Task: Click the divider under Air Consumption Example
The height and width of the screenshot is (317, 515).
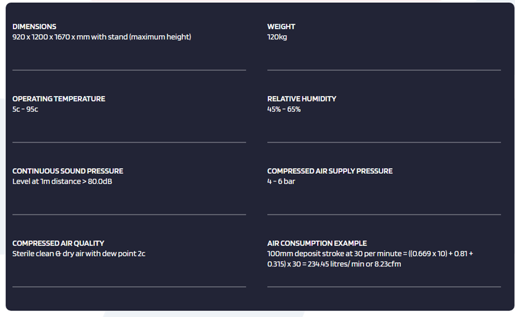Action: click(384, 287)
